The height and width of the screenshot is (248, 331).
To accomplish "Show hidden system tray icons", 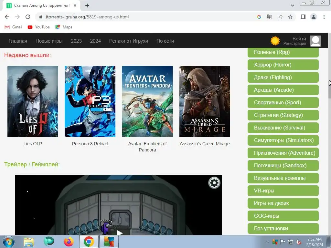I will click(x=267, y=242).
